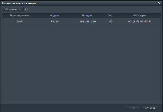Screen dimensions: 163x112
Task: Sort by the MAC-адрес column header
Action: click(x=140, y=15)
